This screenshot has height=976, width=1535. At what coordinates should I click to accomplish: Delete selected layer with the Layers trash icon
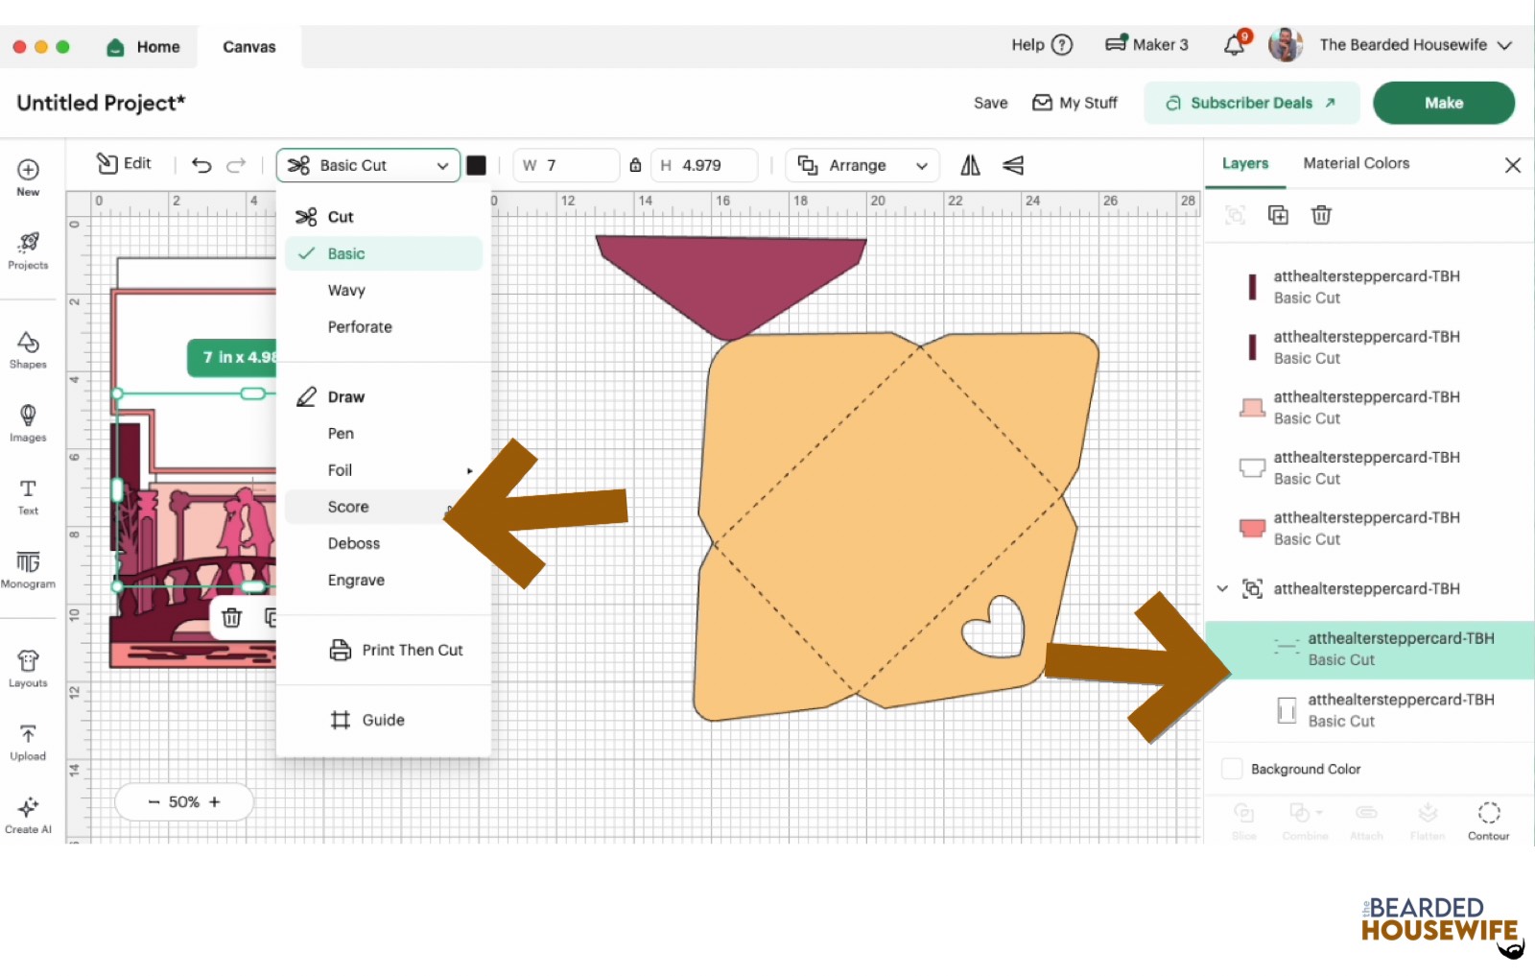pyautogui.click(x=1321, y=215)
